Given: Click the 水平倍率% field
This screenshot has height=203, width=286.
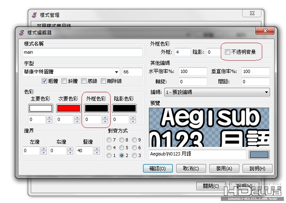Looking at the screenshot, I should [x=193, y=71].
